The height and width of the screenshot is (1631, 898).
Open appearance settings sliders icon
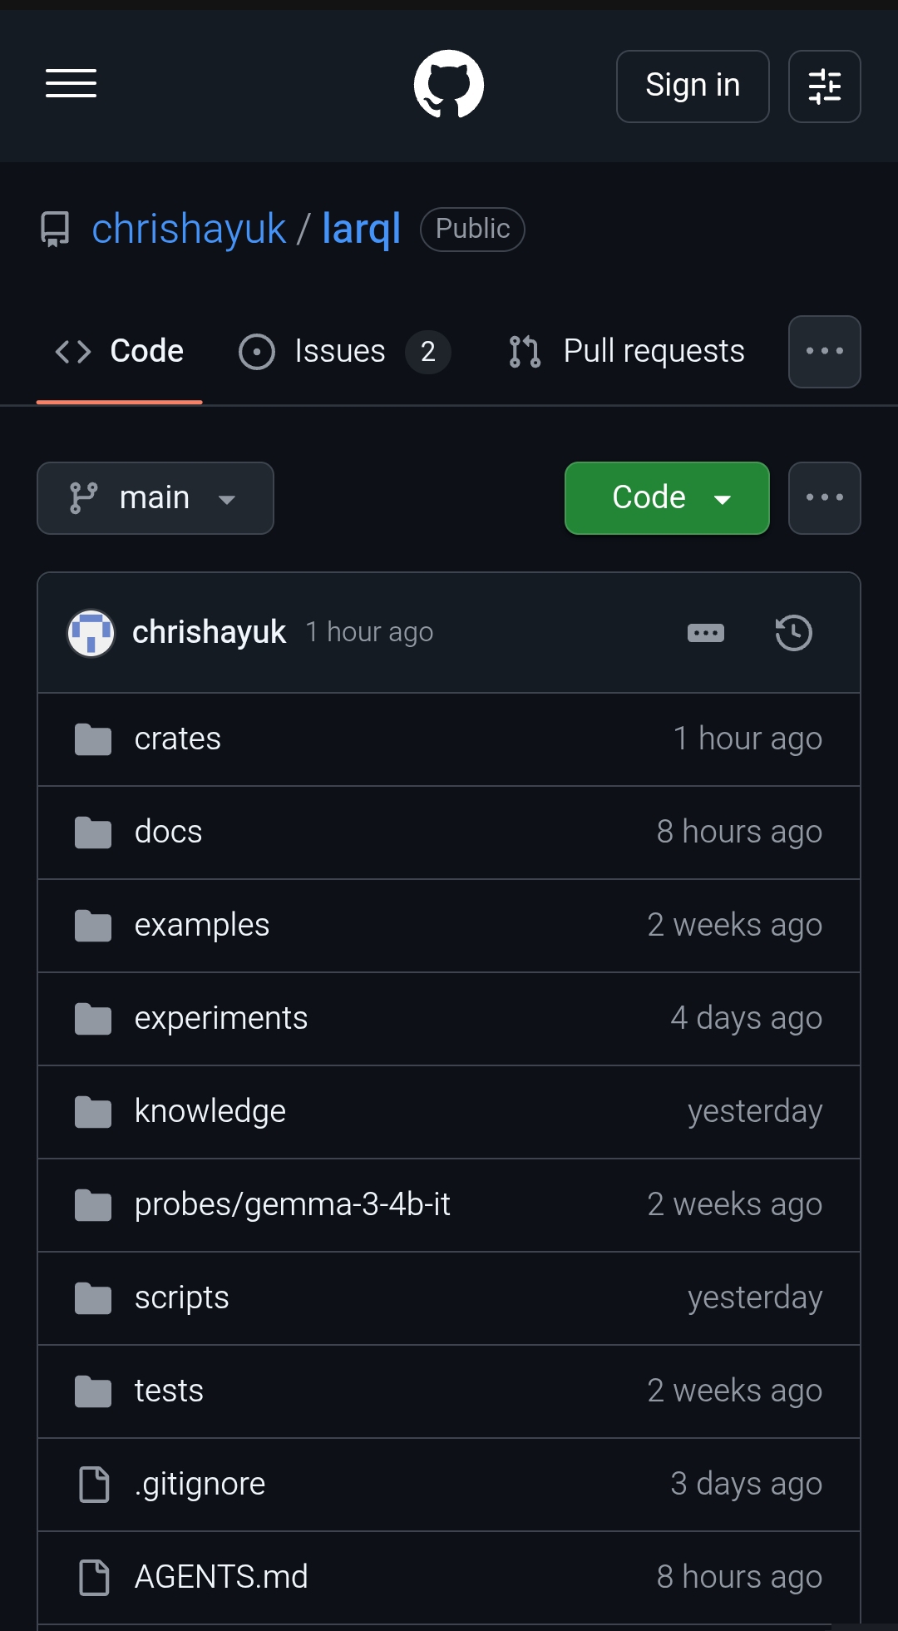point(824,86)
